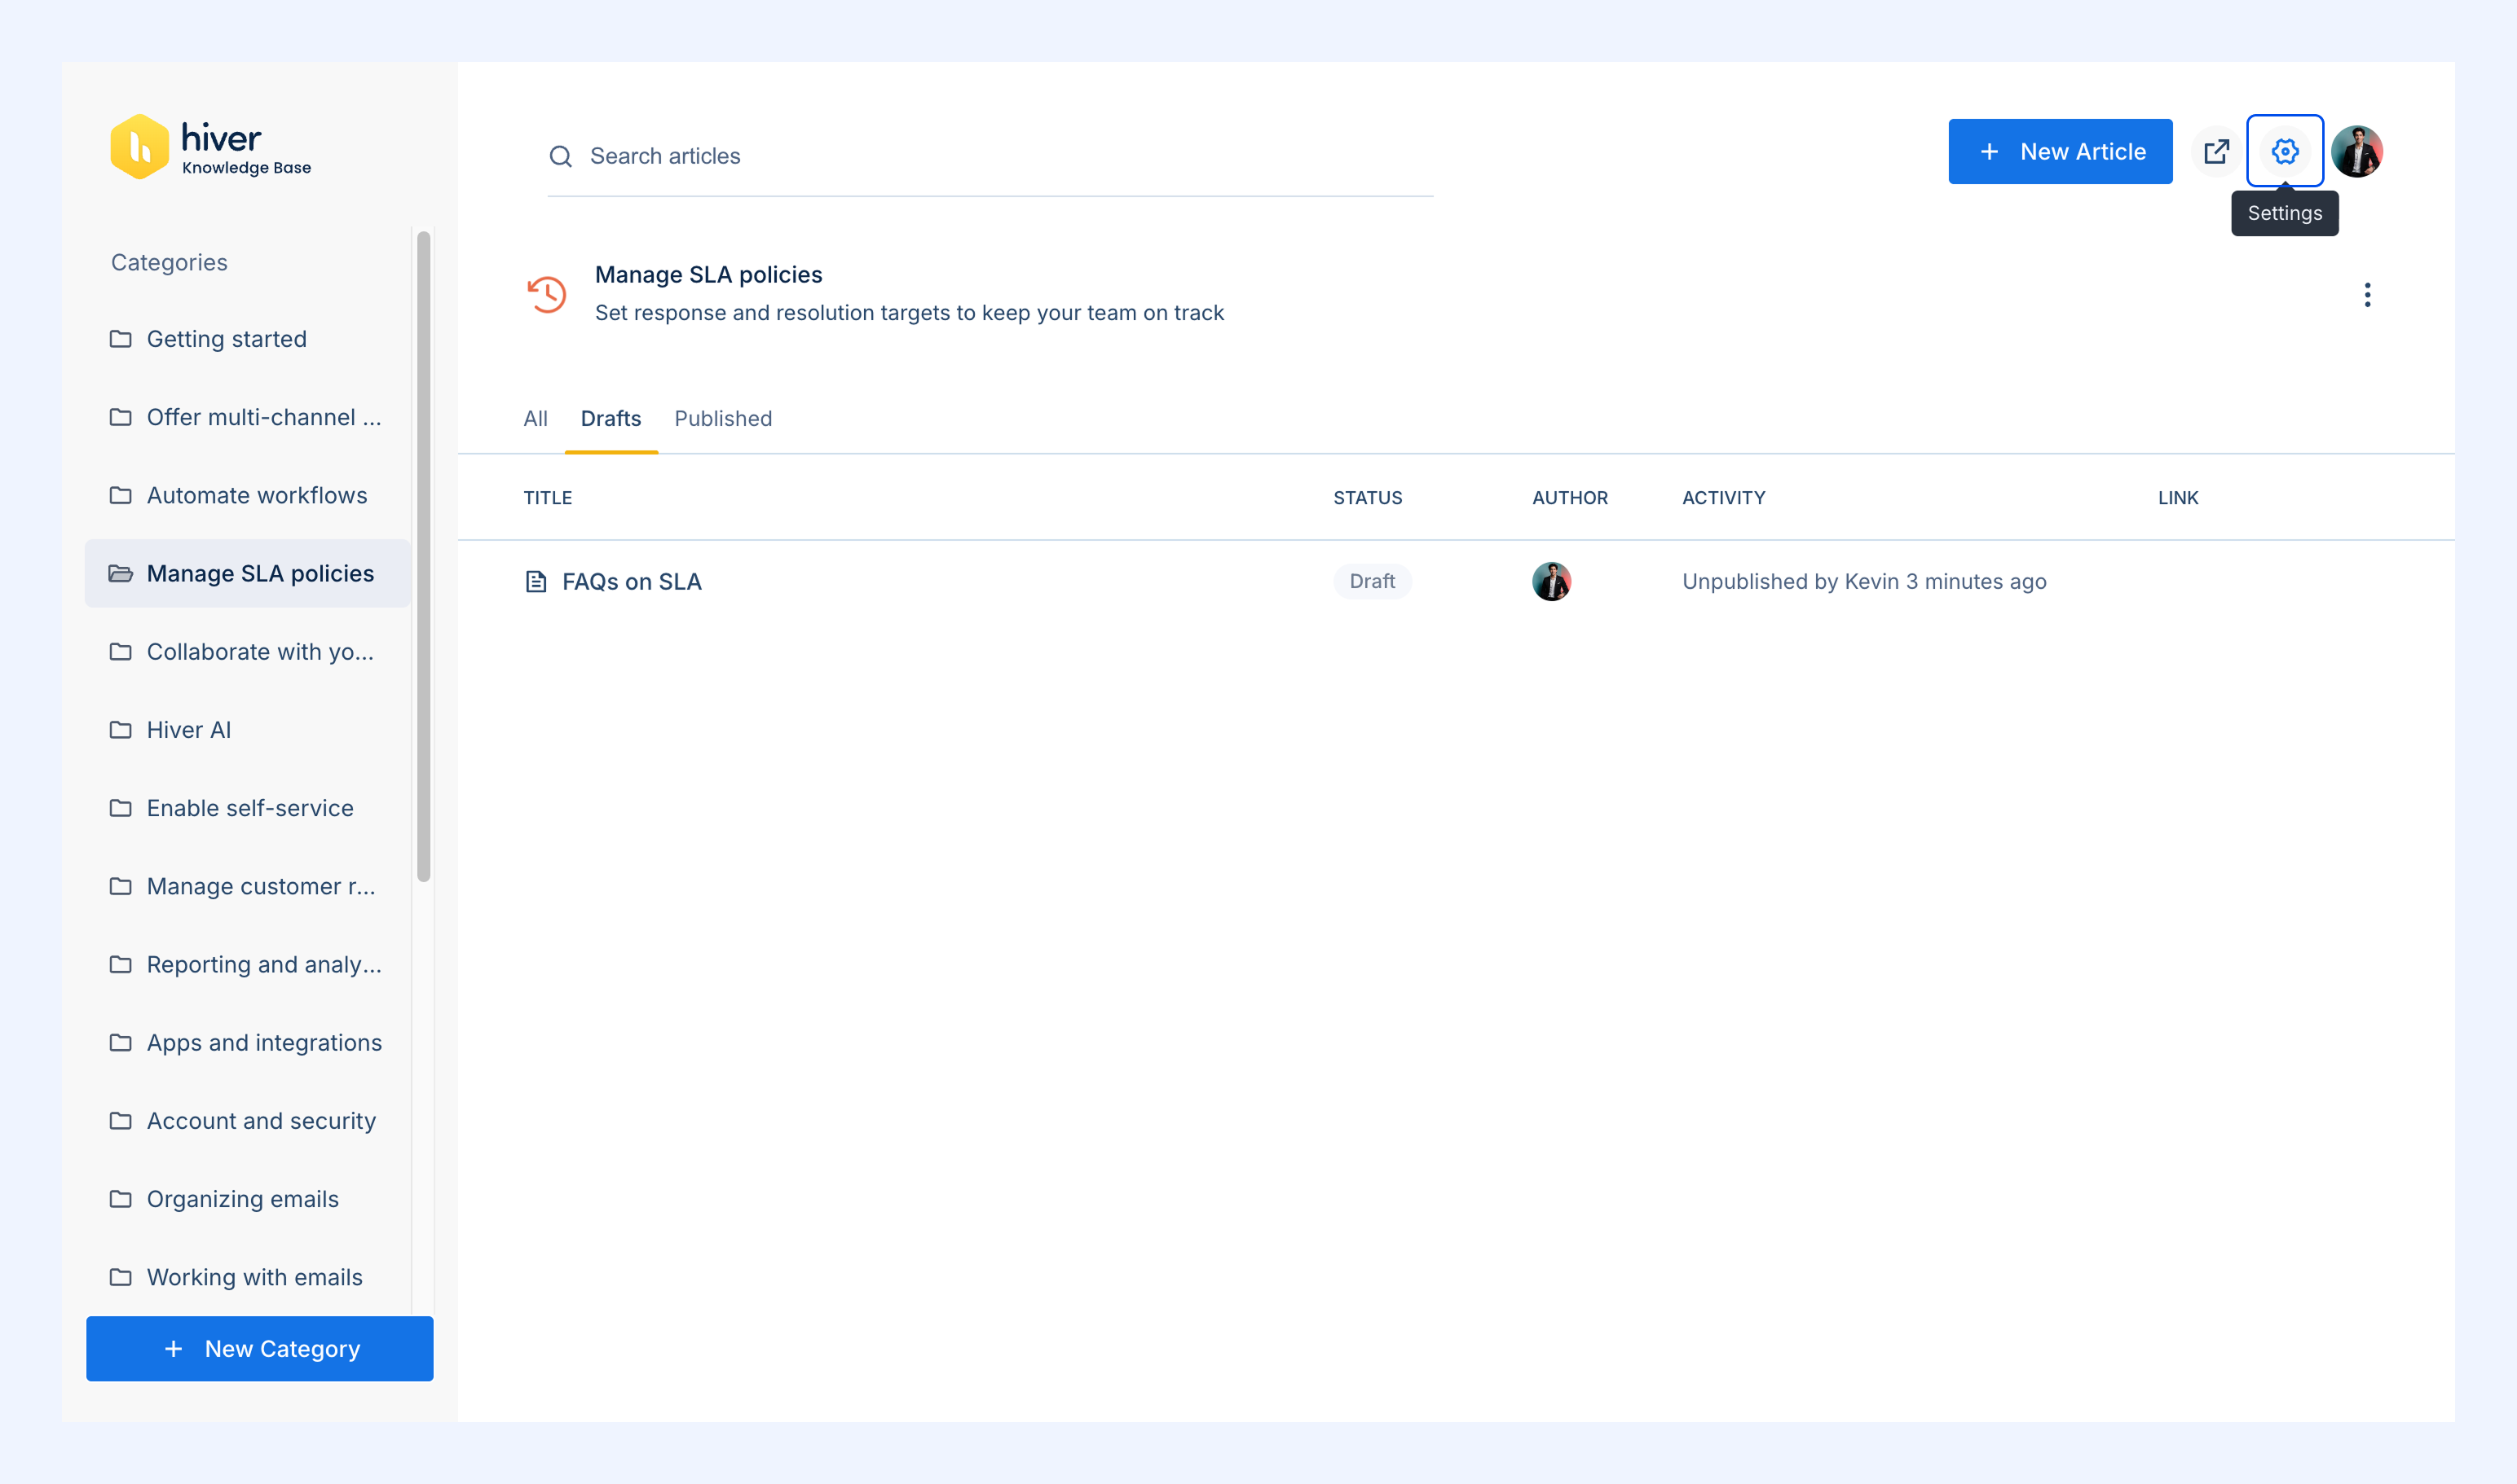Click the Draft status badge
The image size is (2517, 1484).
[1372, 581]
